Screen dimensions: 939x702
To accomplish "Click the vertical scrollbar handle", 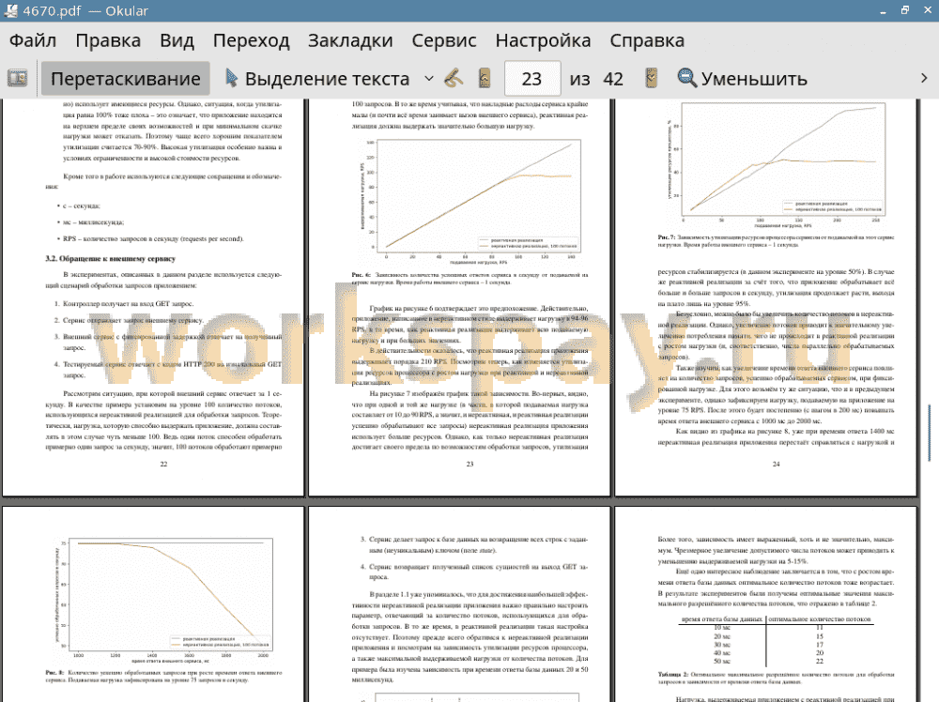I will pyautogui.click(x=929, y=432).
